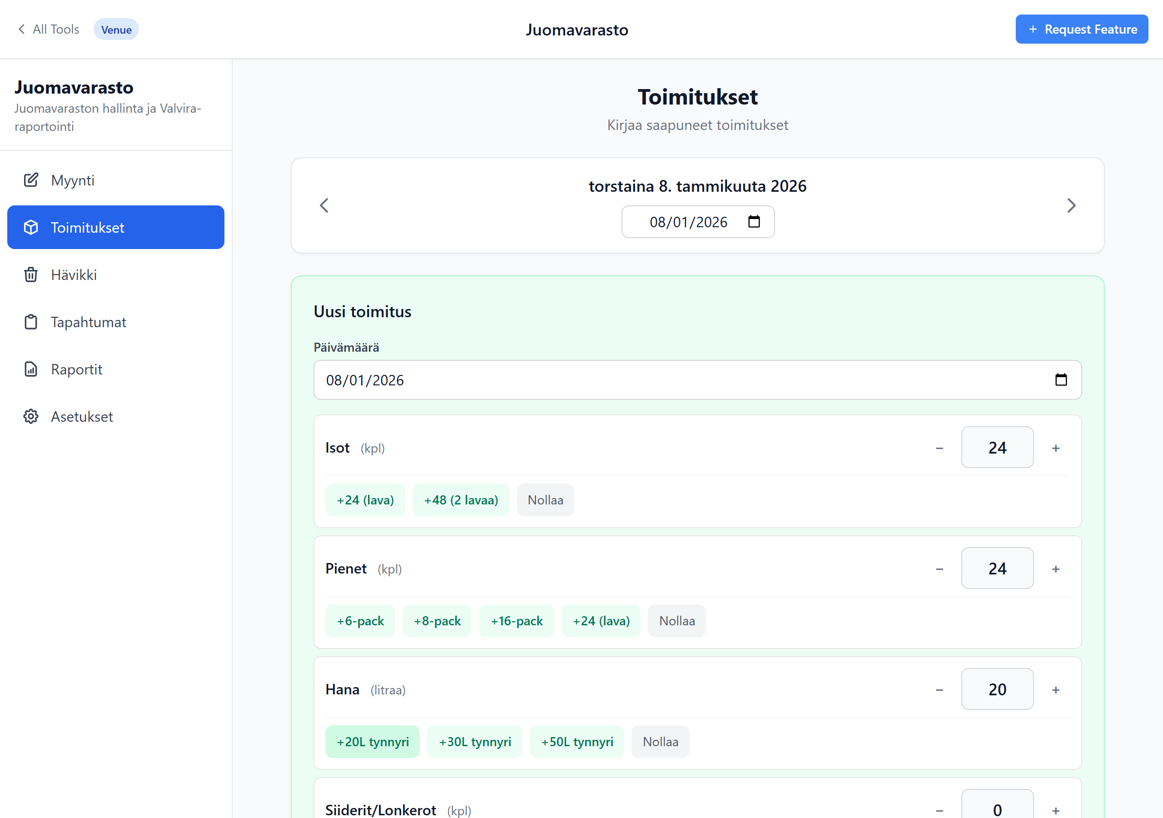
Task: Click the Isot quantity input field
Action: coord(997,448)
